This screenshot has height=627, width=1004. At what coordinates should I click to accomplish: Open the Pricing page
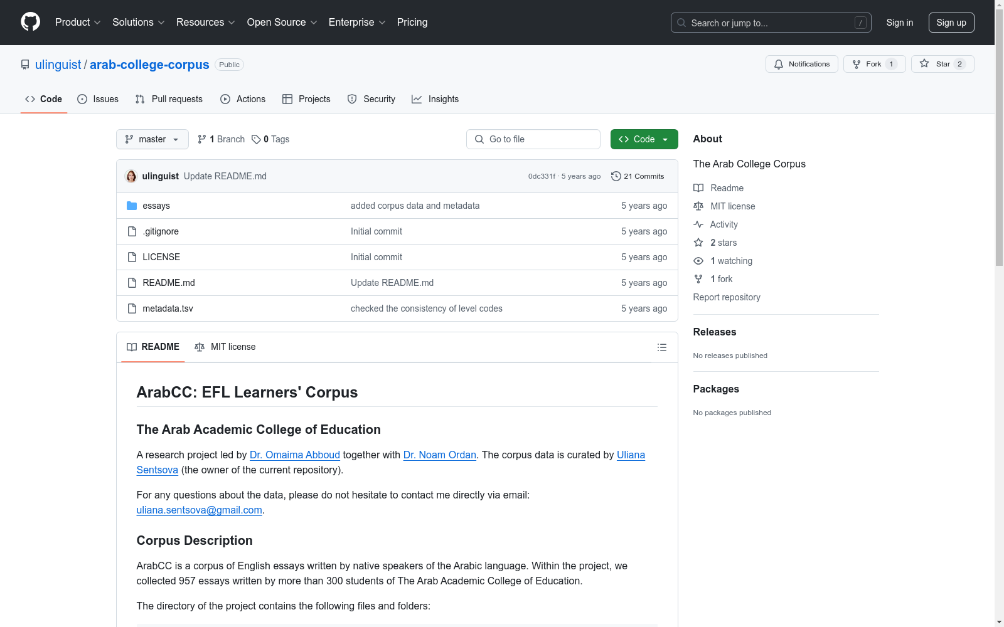click(x=412, y=22)
